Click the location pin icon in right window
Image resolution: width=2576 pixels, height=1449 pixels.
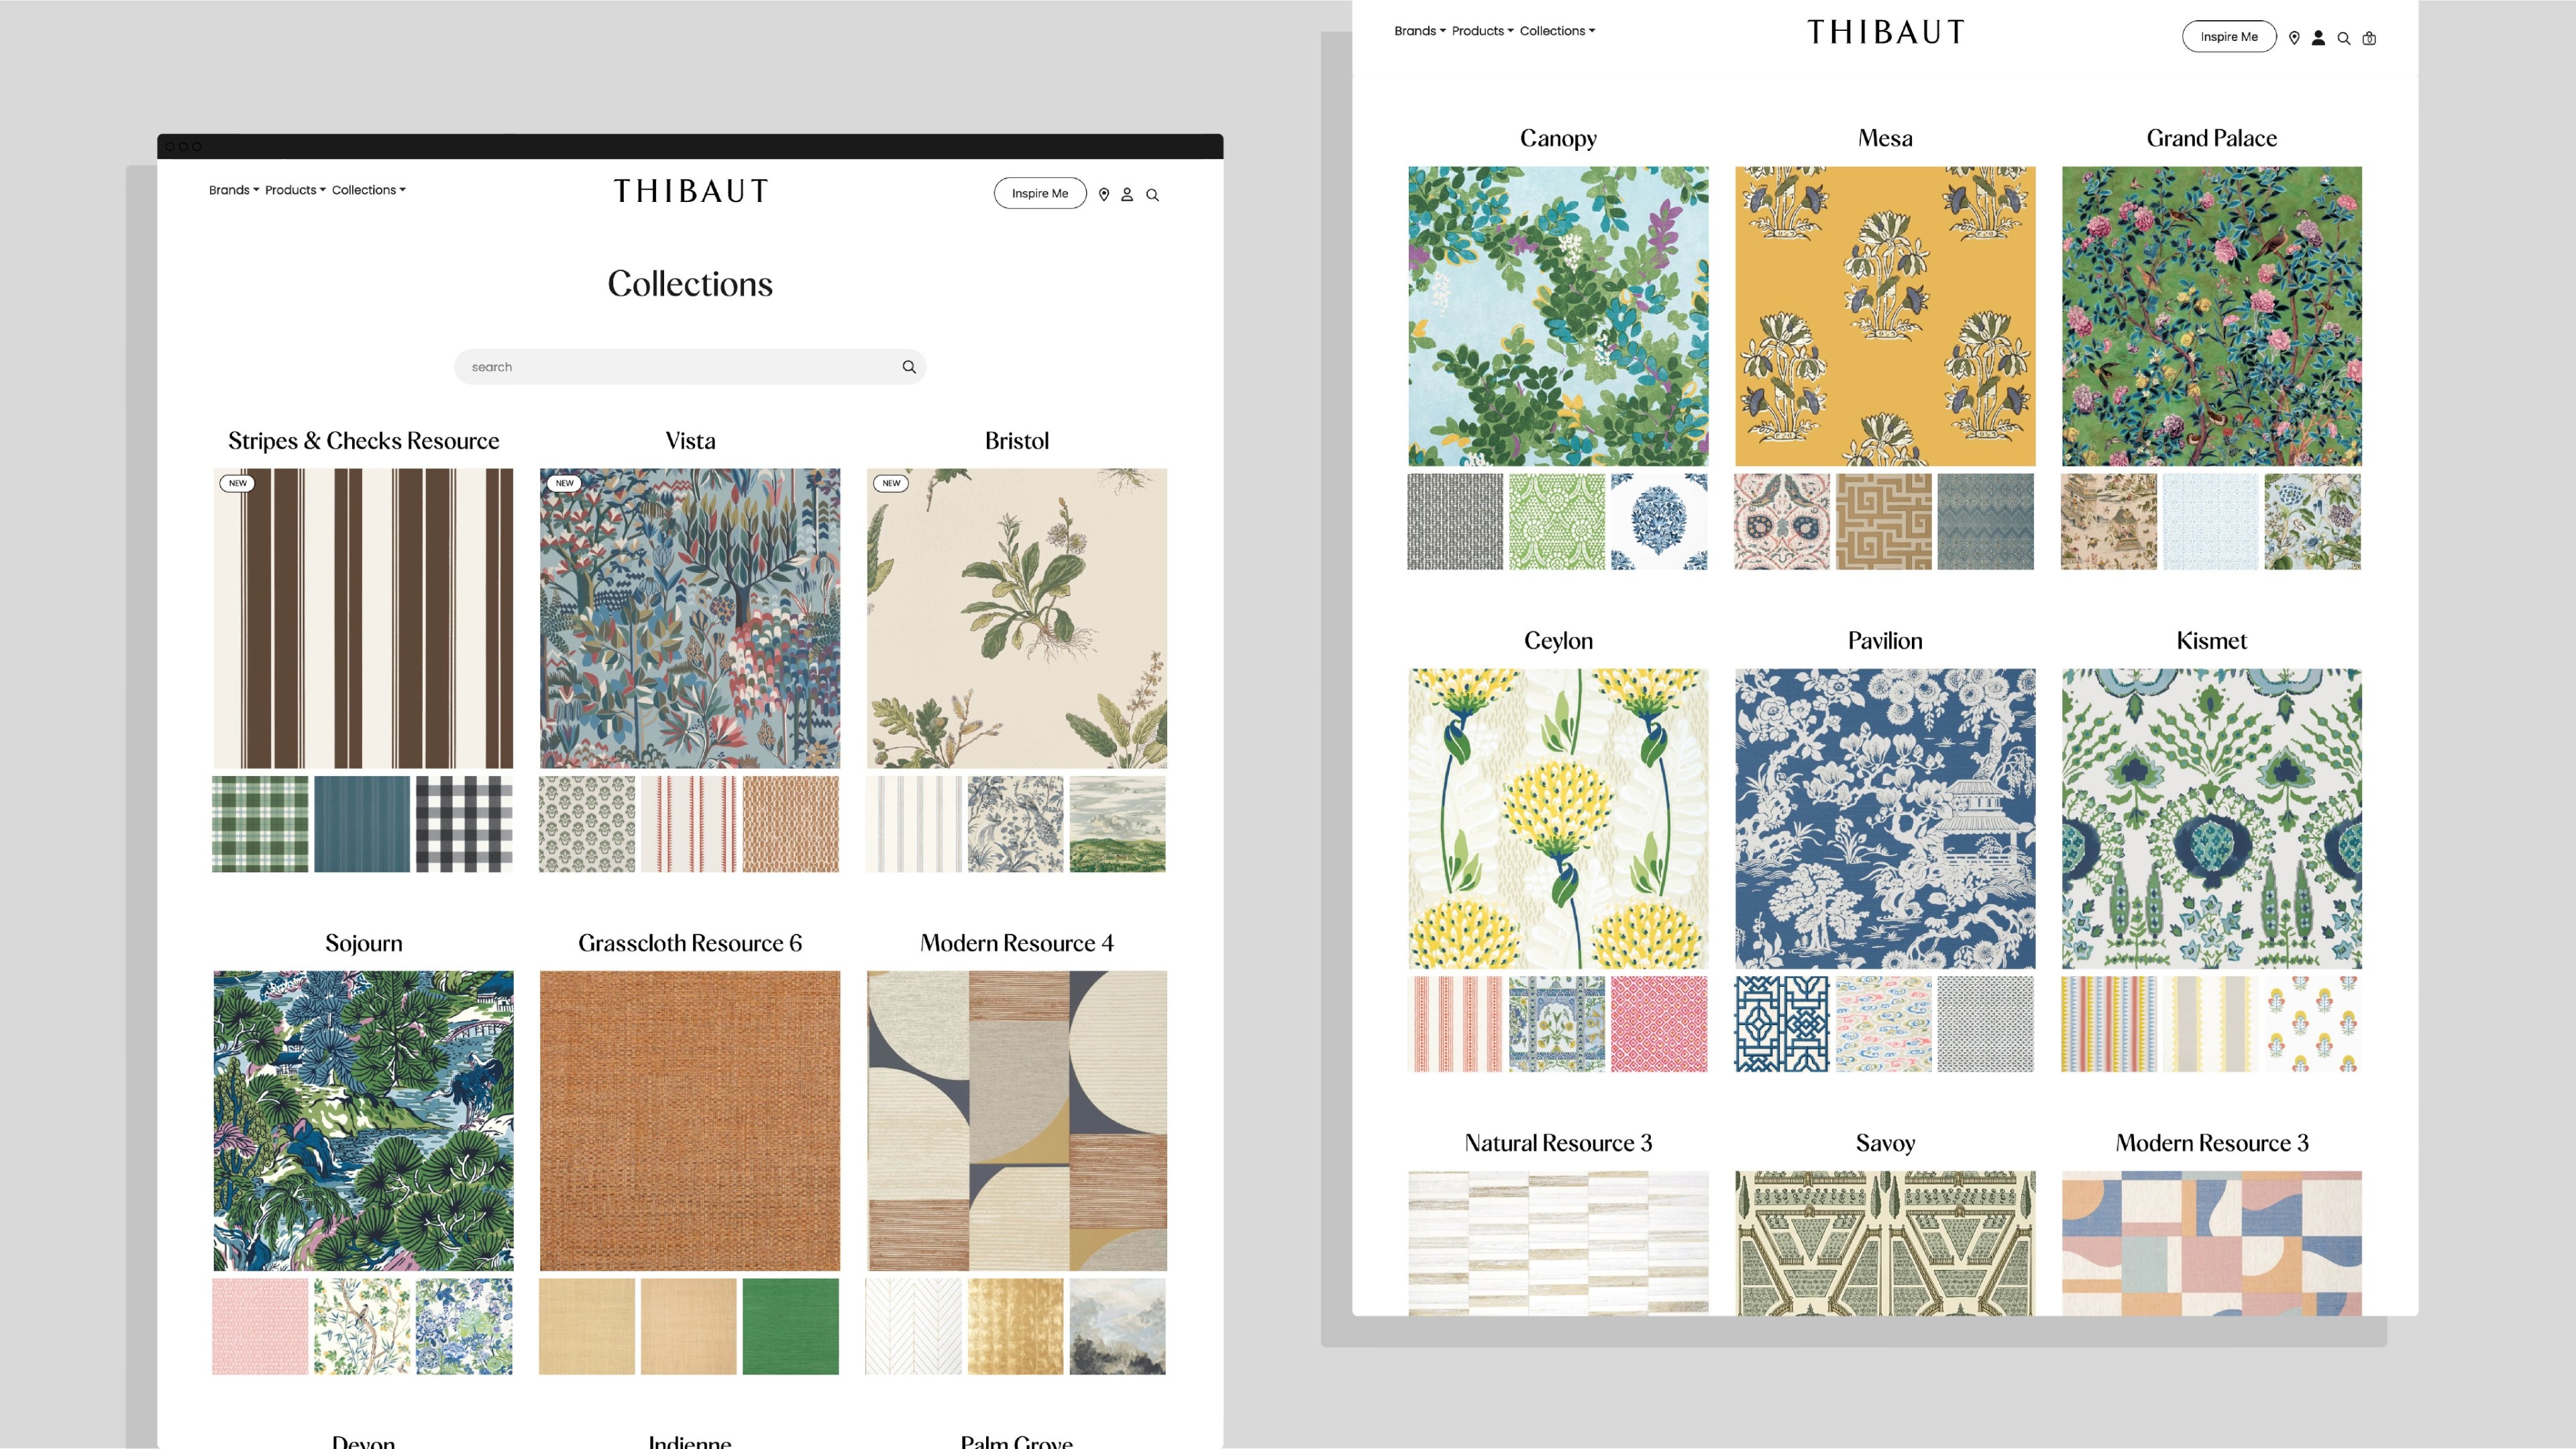click(2294, 38)
